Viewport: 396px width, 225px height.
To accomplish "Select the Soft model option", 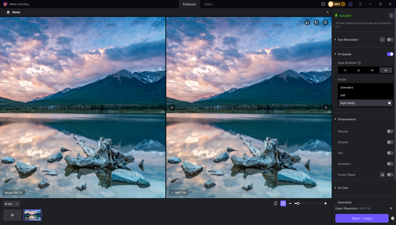I will (365, 95).
